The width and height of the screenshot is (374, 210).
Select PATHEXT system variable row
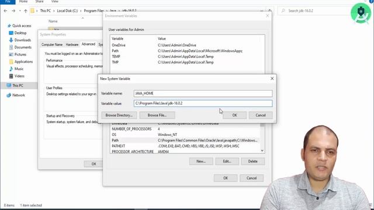point(185,146)
